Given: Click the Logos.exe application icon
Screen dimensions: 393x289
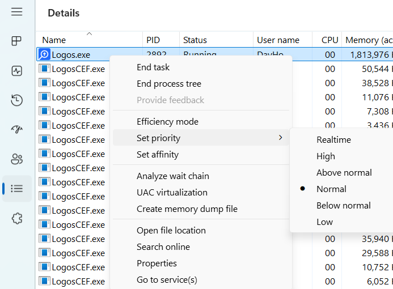Looking at the screenshot, I should [44, 54].
